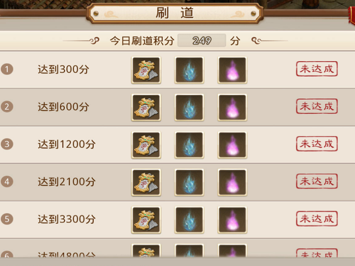Click the 未达成 stamp in the 3300分 row
Viewport: 355px width, 266px height.
[317, 219]
